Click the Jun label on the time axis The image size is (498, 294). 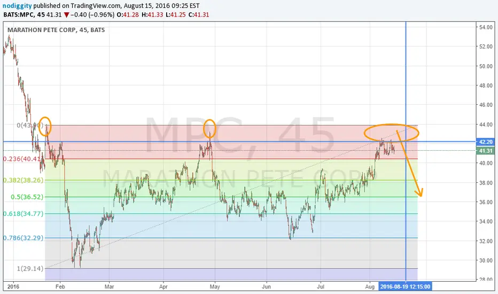(266, 287)
